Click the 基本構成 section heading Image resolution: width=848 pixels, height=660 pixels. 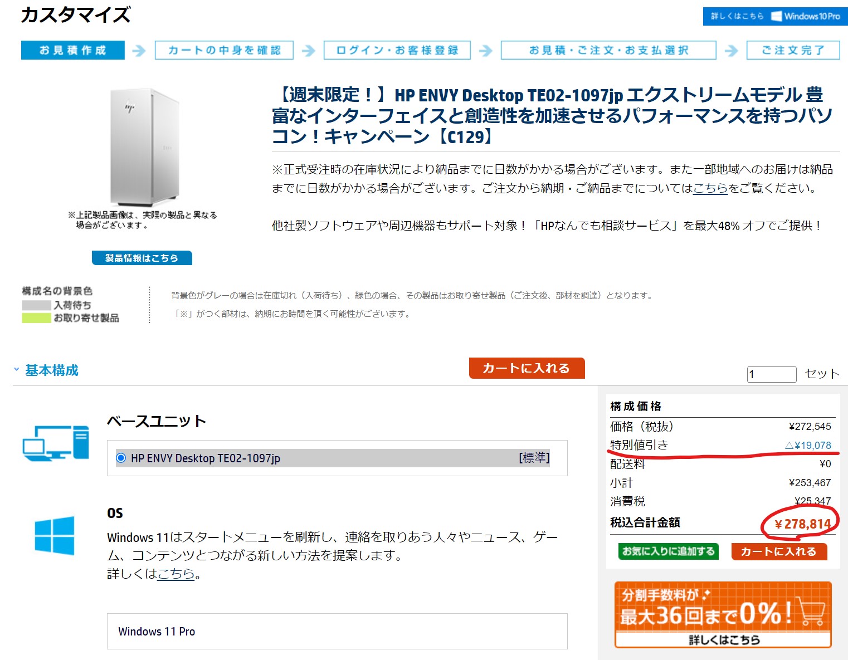[x=52, y=370]
